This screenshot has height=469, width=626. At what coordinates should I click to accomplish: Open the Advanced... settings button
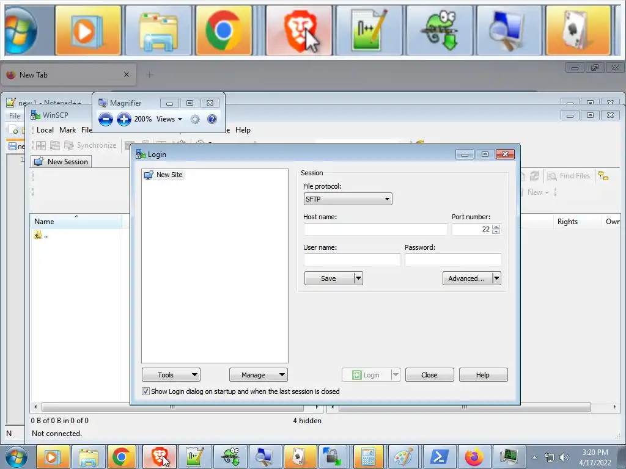point(467,278)
